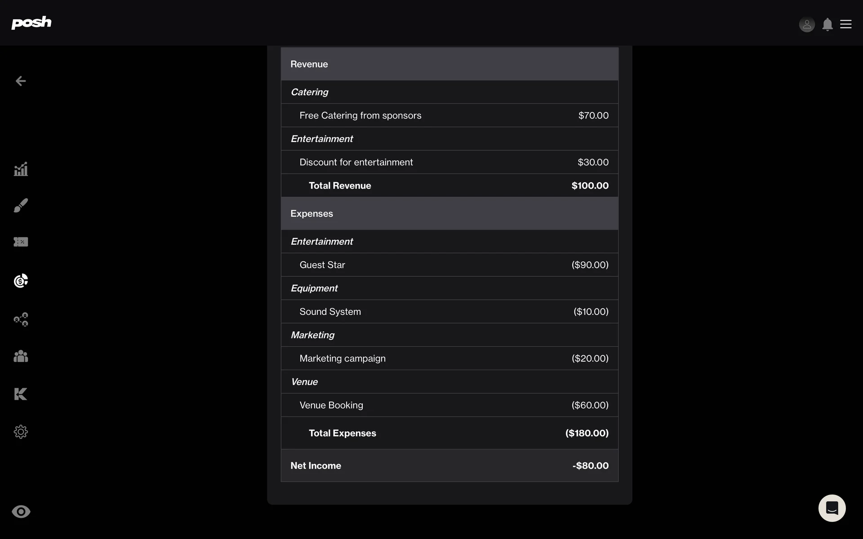This screenshot has width=863, height=539.
Task: Click the Expenses section header
Action: [x=449, y=213]
